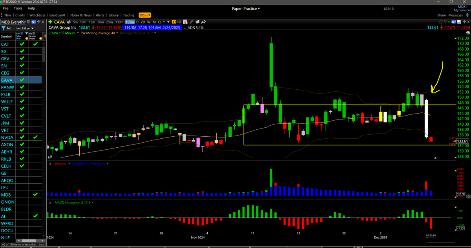This screenshot has width=471, height=248.
Task: Expand the CAVA 195 Minute plot dropdown
Action: (78, 33)
